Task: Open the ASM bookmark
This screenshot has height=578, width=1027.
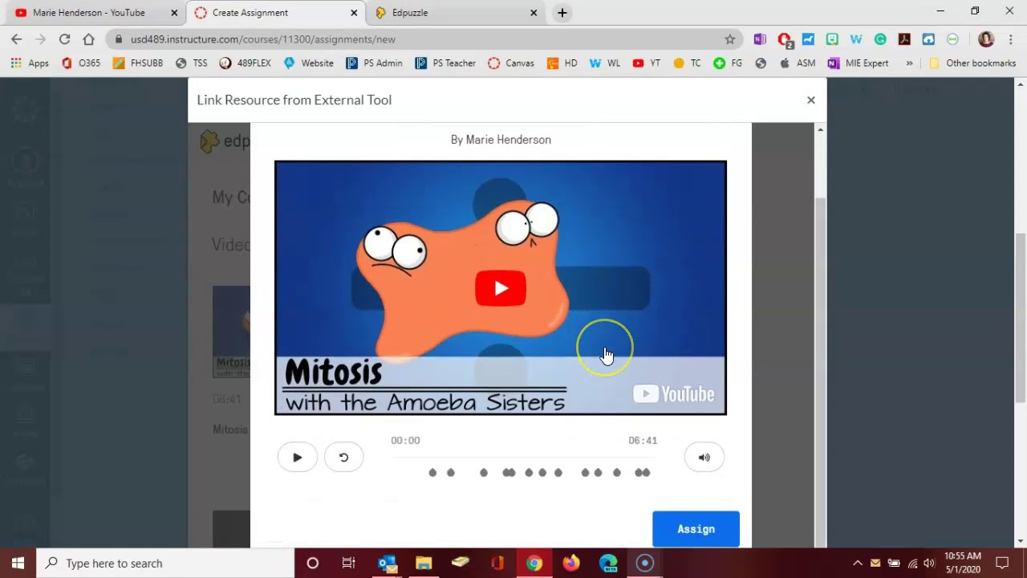Action: pyautogui.click(x=797, y=63)
